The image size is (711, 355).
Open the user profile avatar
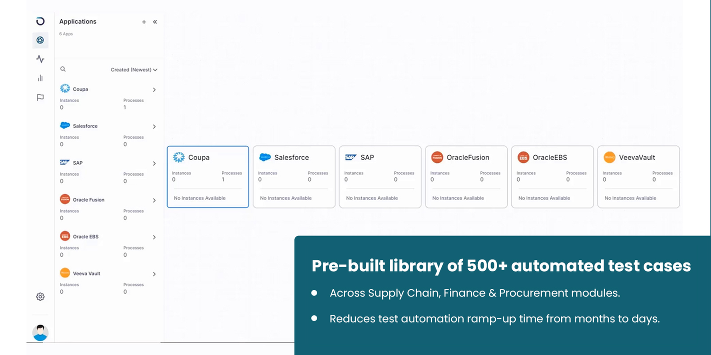(40, 332)
